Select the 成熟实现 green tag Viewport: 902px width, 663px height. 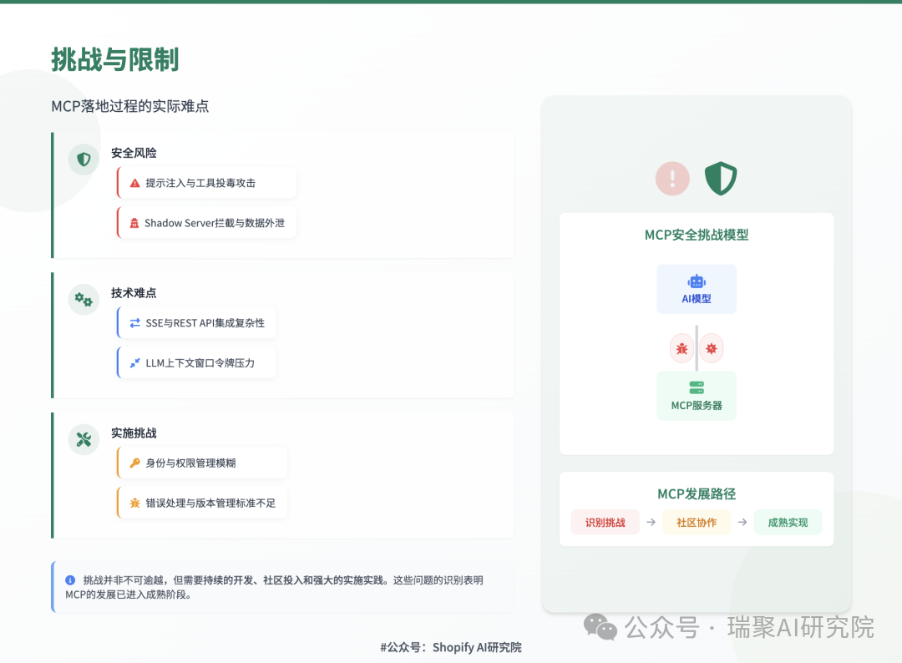[788, 522]
